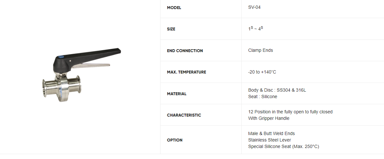Click the OPTION row label
Viewport: 384px width, 159px height.
(x=175, y=140)
